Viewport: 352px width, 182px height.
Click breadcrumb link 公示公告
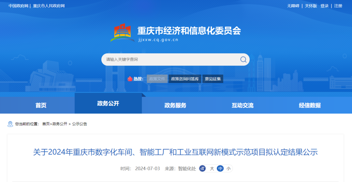click(80, 124)
